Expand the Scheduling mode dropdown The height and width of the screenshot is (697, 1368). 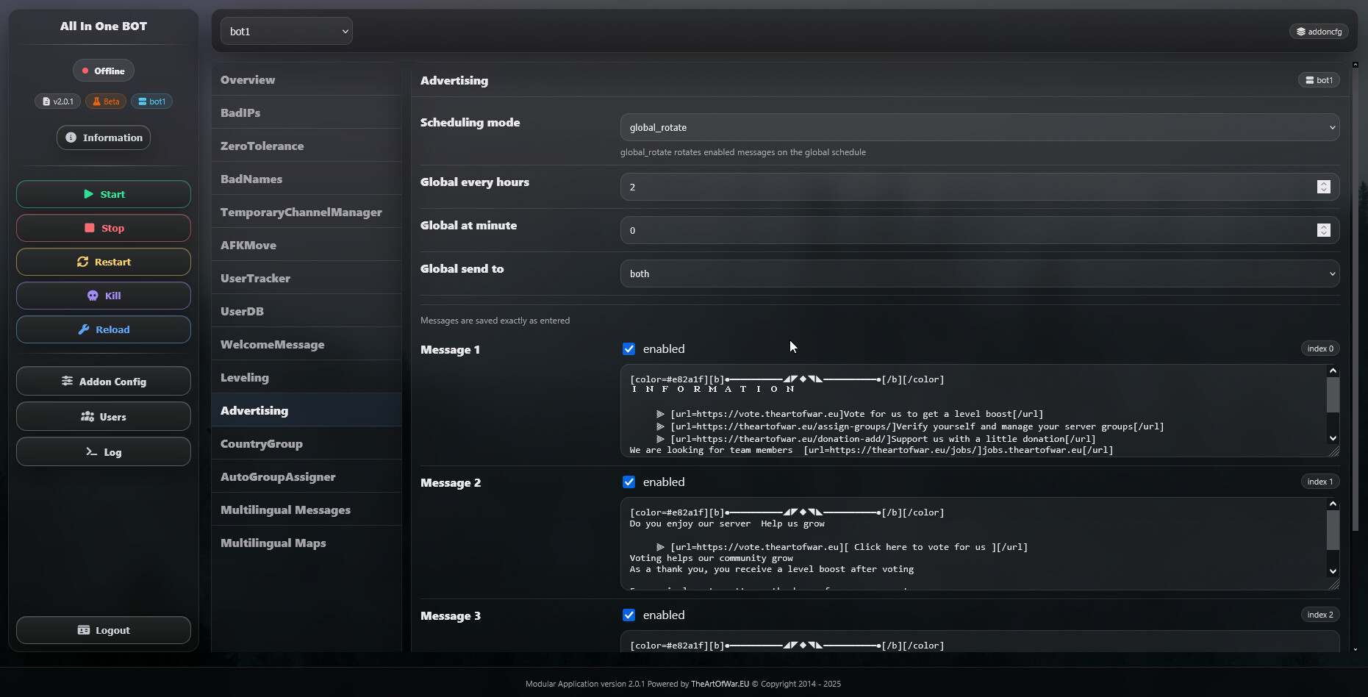click(979, 127)
